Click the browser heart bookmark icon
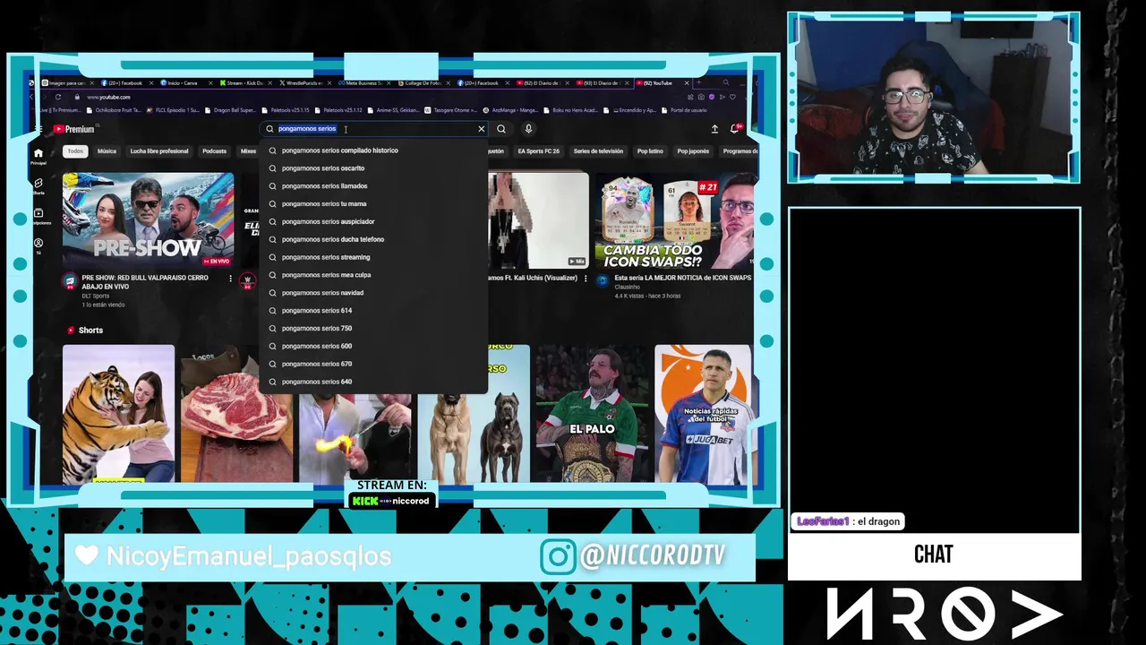 click(732, 97)
